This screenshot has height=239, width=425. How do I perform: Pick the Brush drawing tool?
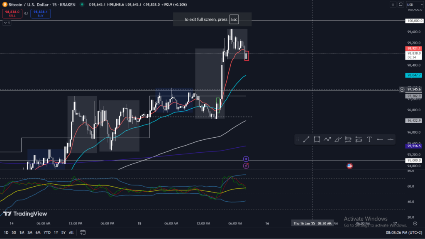[x=337, y=140]
